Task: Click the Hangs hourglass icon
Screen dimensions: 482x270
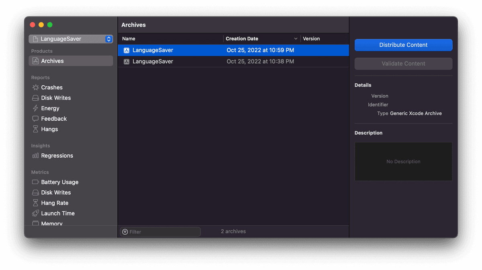Action: [35, 129]
